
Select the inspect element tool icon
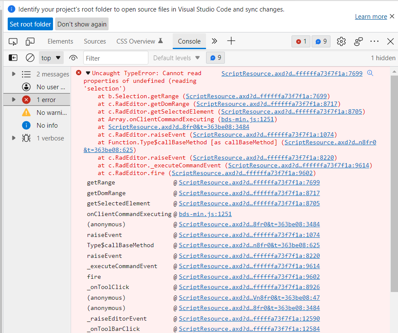tap(13, 41)
